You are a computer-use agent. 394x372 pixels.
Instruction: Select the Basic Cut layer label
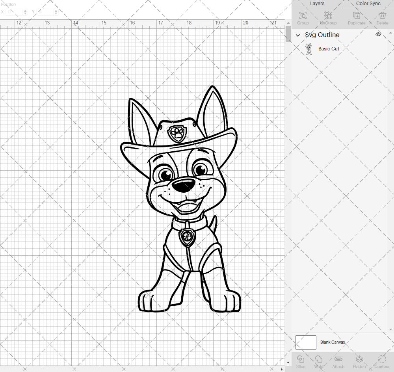coord(329,49)
